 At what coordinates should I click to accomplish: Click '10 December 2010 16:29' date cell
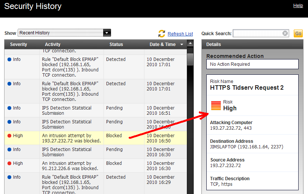(x=161, y=179)
